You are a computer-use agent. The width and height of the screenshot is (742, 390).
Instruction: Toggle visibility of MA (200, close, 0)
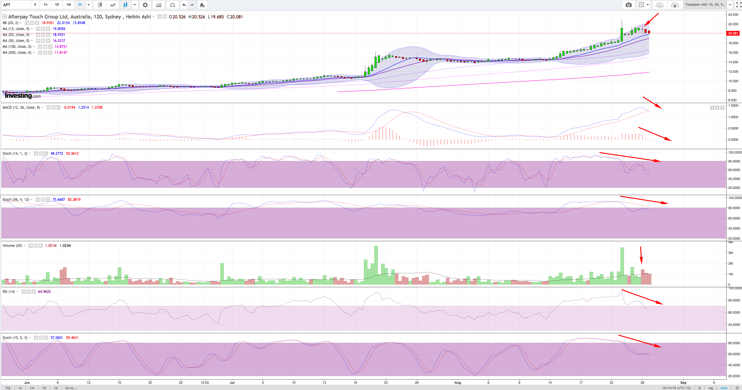click(40, 53)
